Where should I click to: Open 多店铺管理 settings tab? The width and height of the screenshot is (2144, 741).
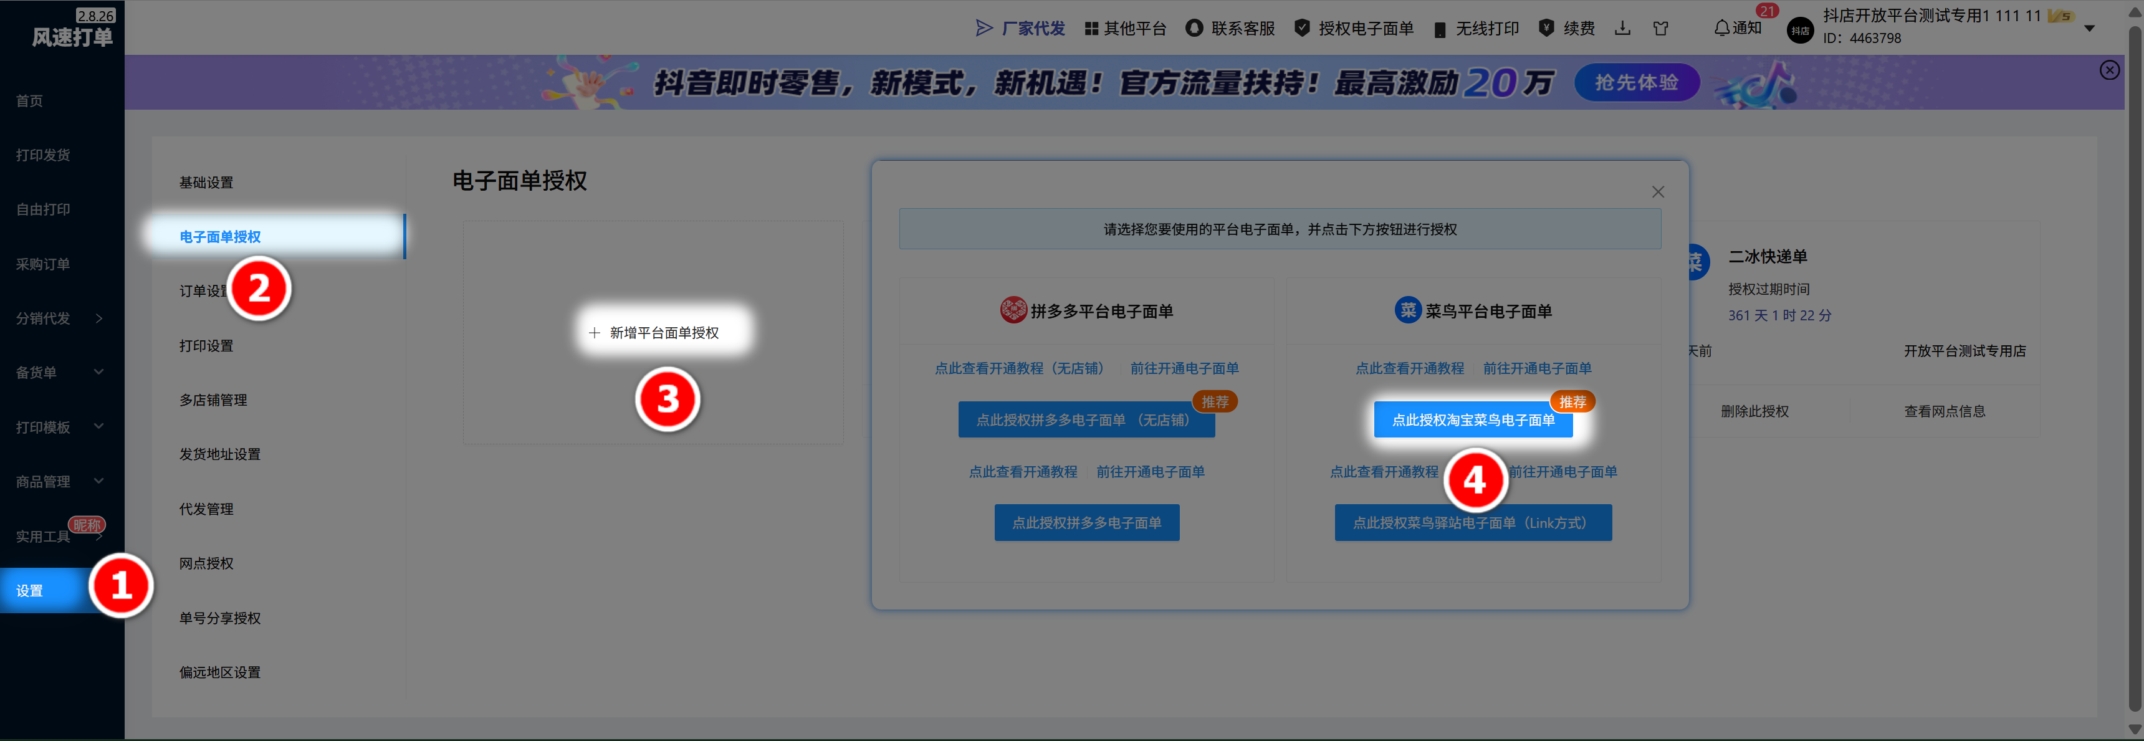point(213,399)
